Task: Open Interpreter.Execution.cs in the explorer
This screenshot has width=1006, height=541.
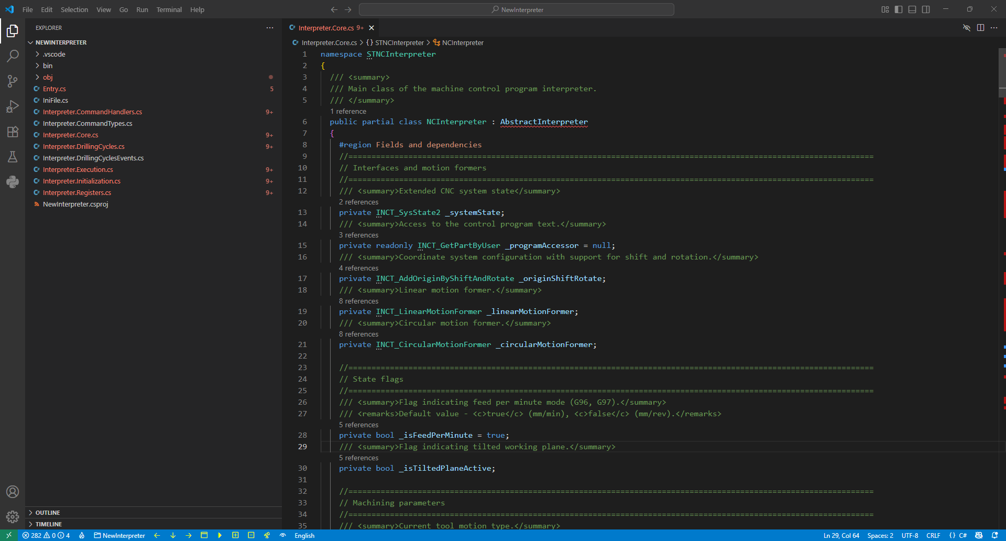Action: (78, 169)
